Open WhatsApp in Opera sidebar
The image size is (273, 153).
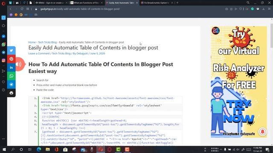[x=3, y=44]
